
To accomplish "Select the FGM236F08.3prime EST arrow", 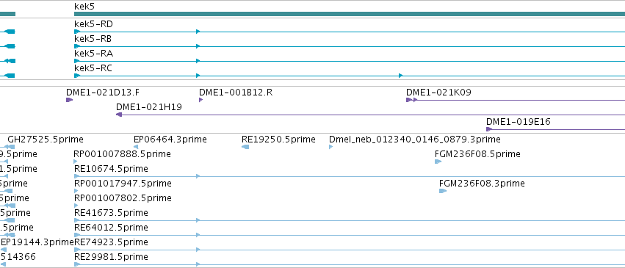I will click(443, 191).
